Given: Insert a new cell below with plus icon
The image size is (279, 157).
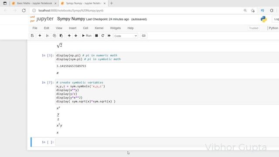Looking at the screenshot, I should click(40, 36).
